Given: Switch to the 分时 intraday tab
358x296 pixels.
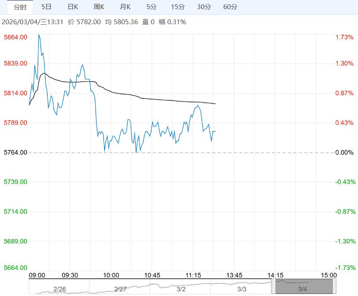Looking at the screenshot, I should (x=20, y=7).
